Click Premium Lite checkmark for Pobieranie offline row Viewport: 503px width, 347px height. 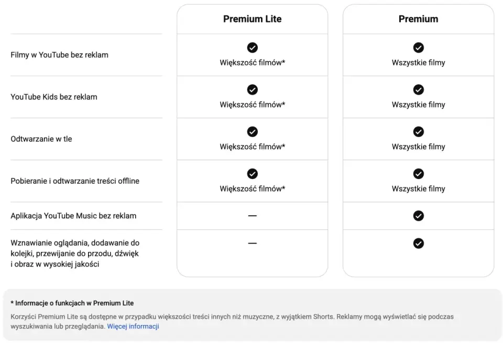[x=252, y=174]
